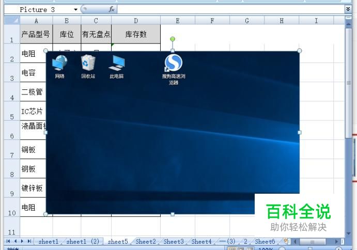Open the Sheet3 tab
The image size is (357, 250).
pos(174,241)
